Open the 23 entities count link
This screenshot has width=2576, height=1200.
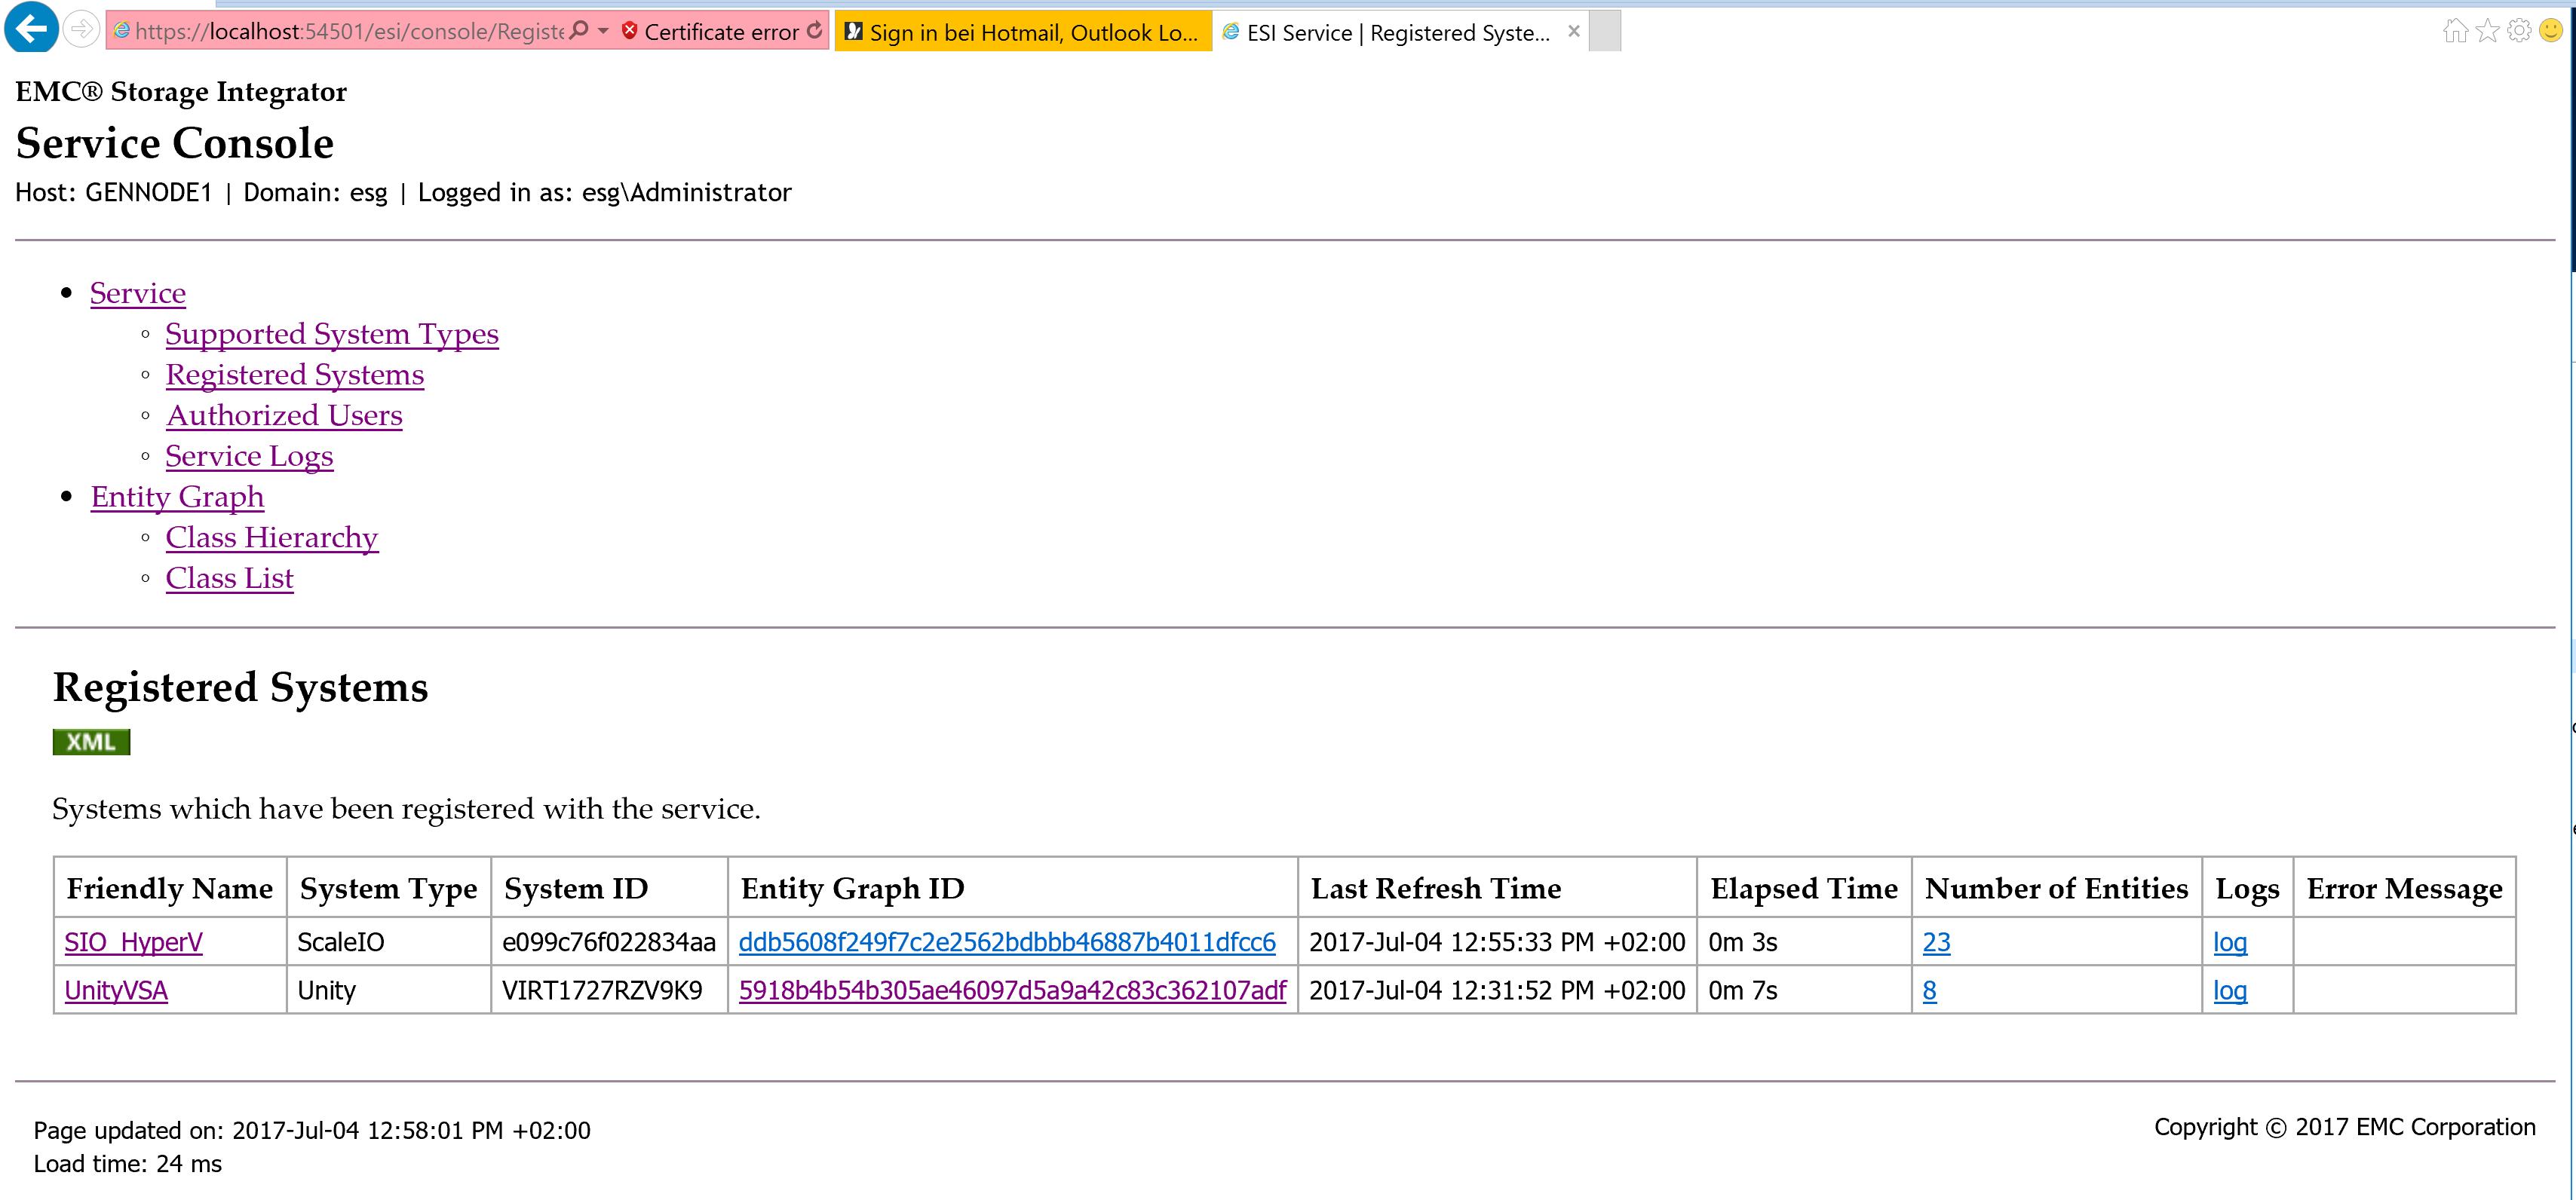(x=1936, y=941)
